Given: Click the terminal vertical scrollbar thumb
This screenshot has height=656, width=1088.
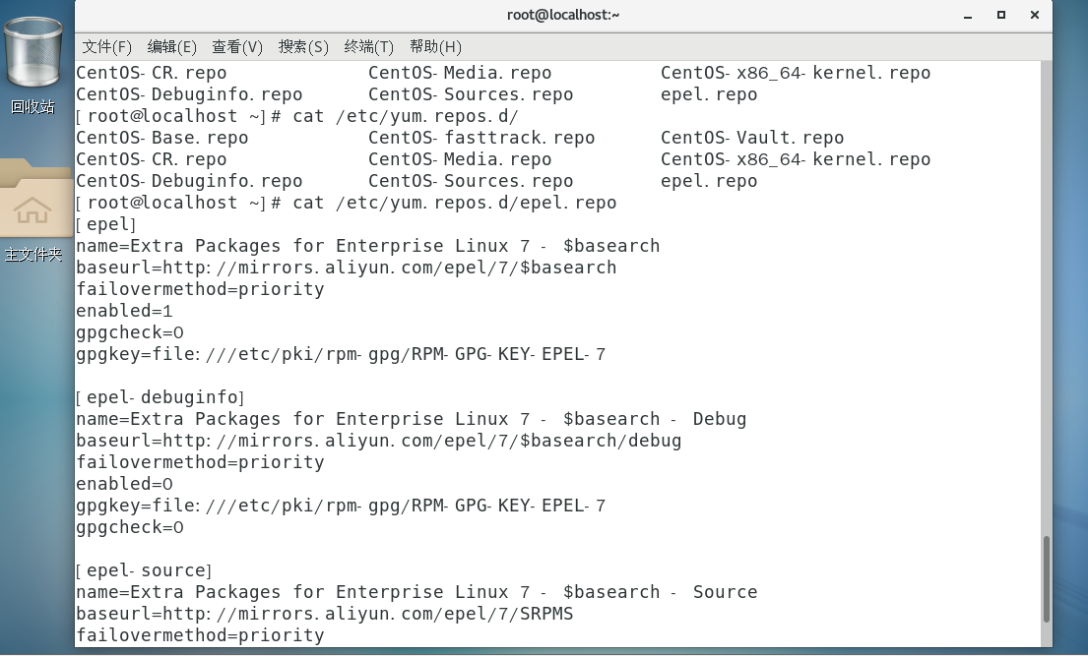Looking at the screenshot, I should 1047,579.
